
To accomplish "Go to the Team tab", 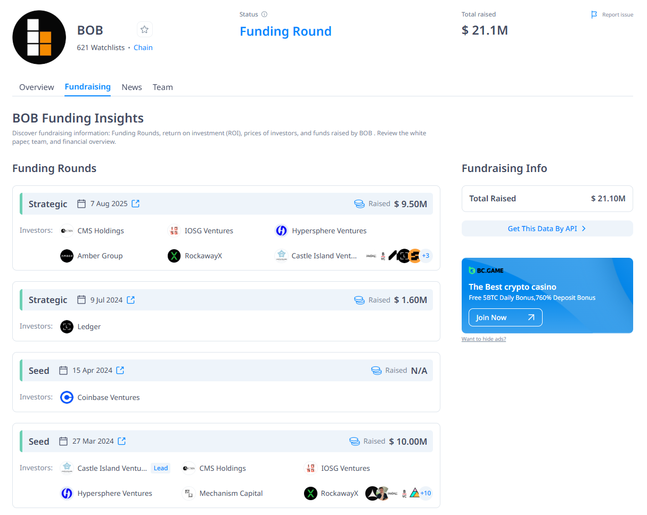I will 162,87.
